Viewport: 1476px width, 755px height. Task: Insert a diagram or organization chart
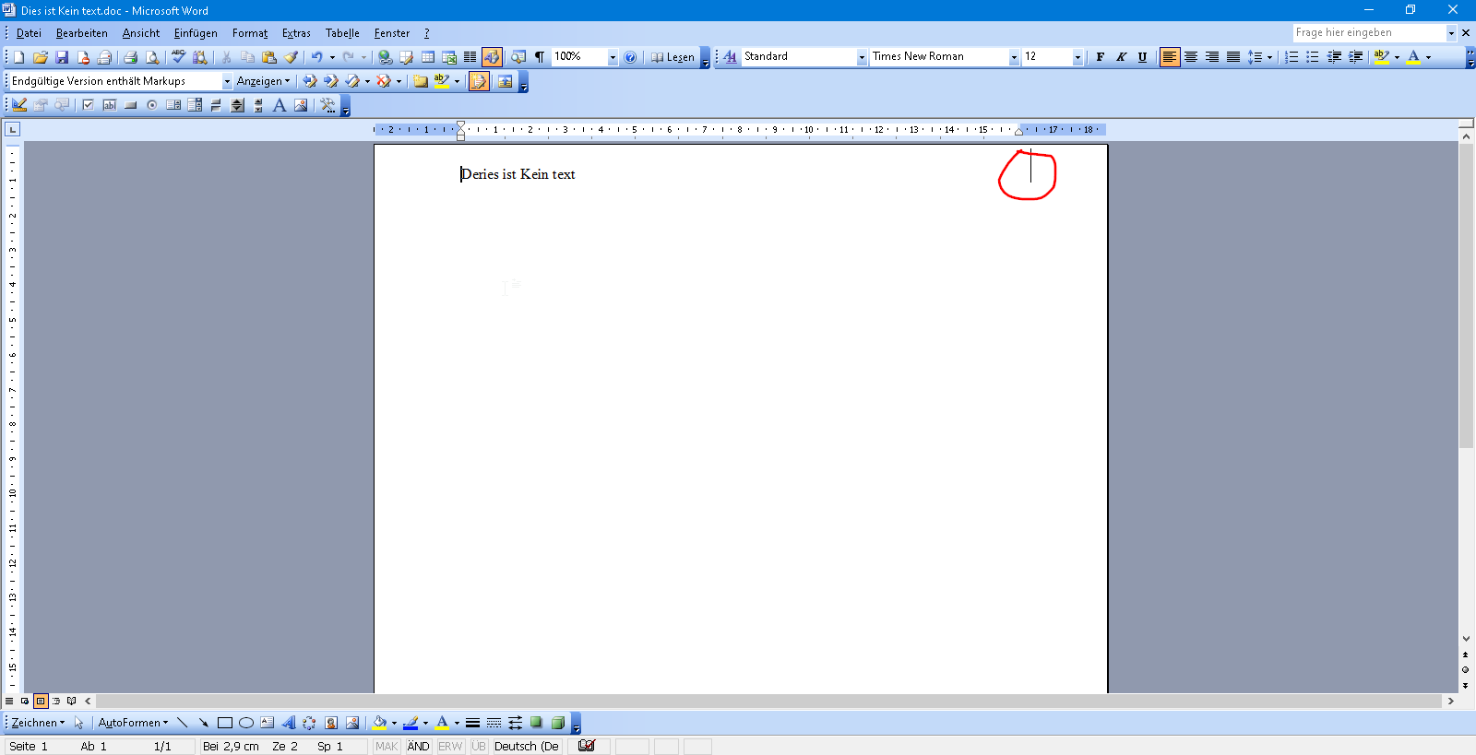click(309, 723)
